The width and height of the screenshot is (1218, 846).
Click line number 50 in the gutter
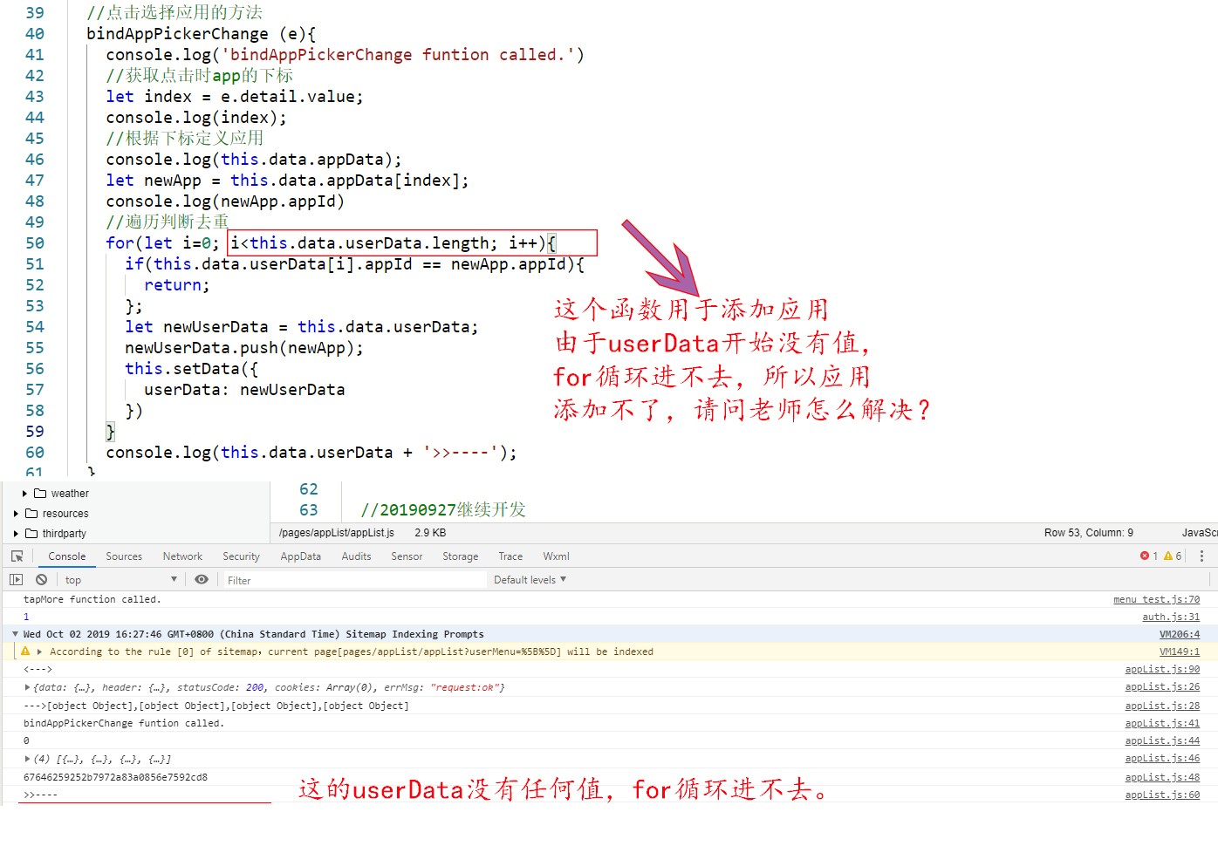click(x=35, y=242)
